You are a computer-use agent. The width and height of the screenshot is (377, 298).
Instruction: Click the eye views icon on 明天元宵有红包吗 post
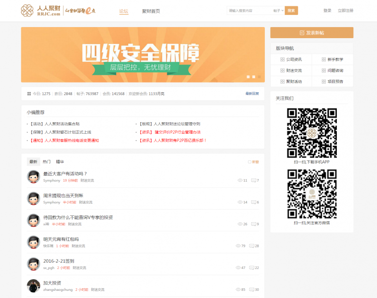pos(238,246)
